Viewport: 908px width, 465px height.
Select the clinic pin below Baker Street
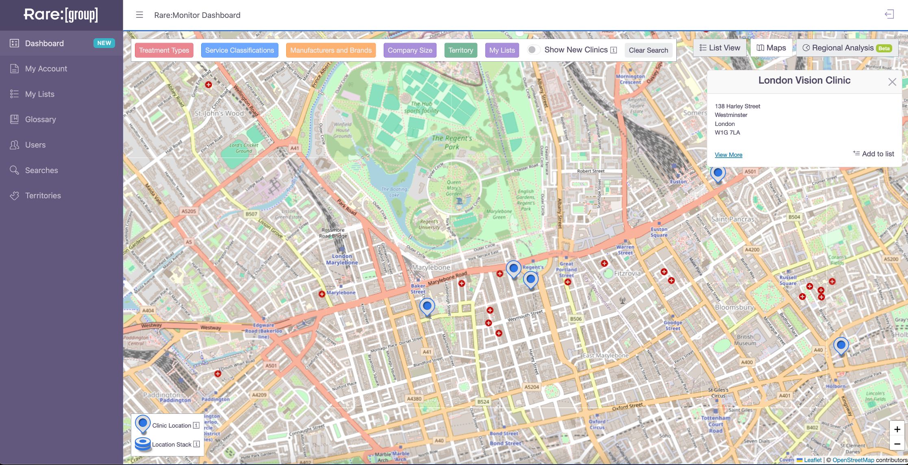(427, 307)
